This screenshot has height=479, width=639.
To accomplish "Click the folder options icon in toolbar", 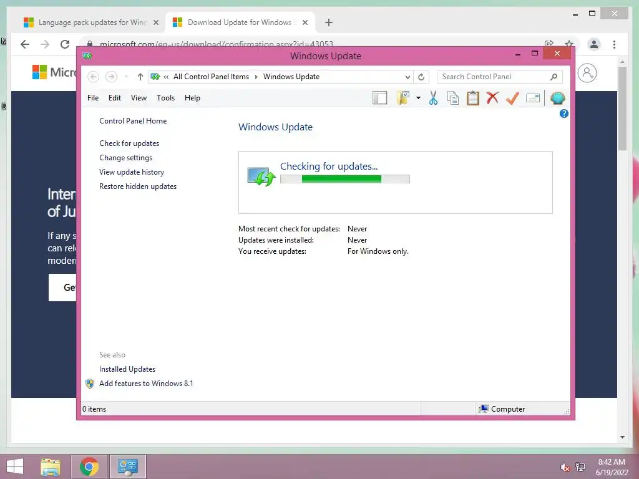I will click(402, 98).
